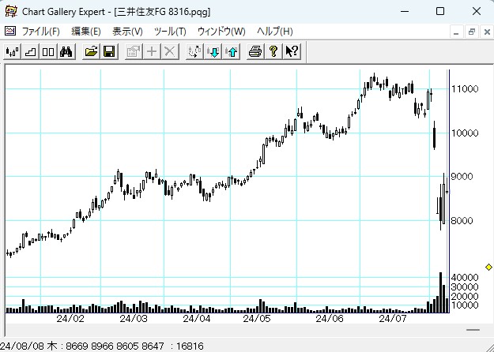Click the step-line chart toolbar icon
Viewport: 494px width, 352px height.
point(30,51)
